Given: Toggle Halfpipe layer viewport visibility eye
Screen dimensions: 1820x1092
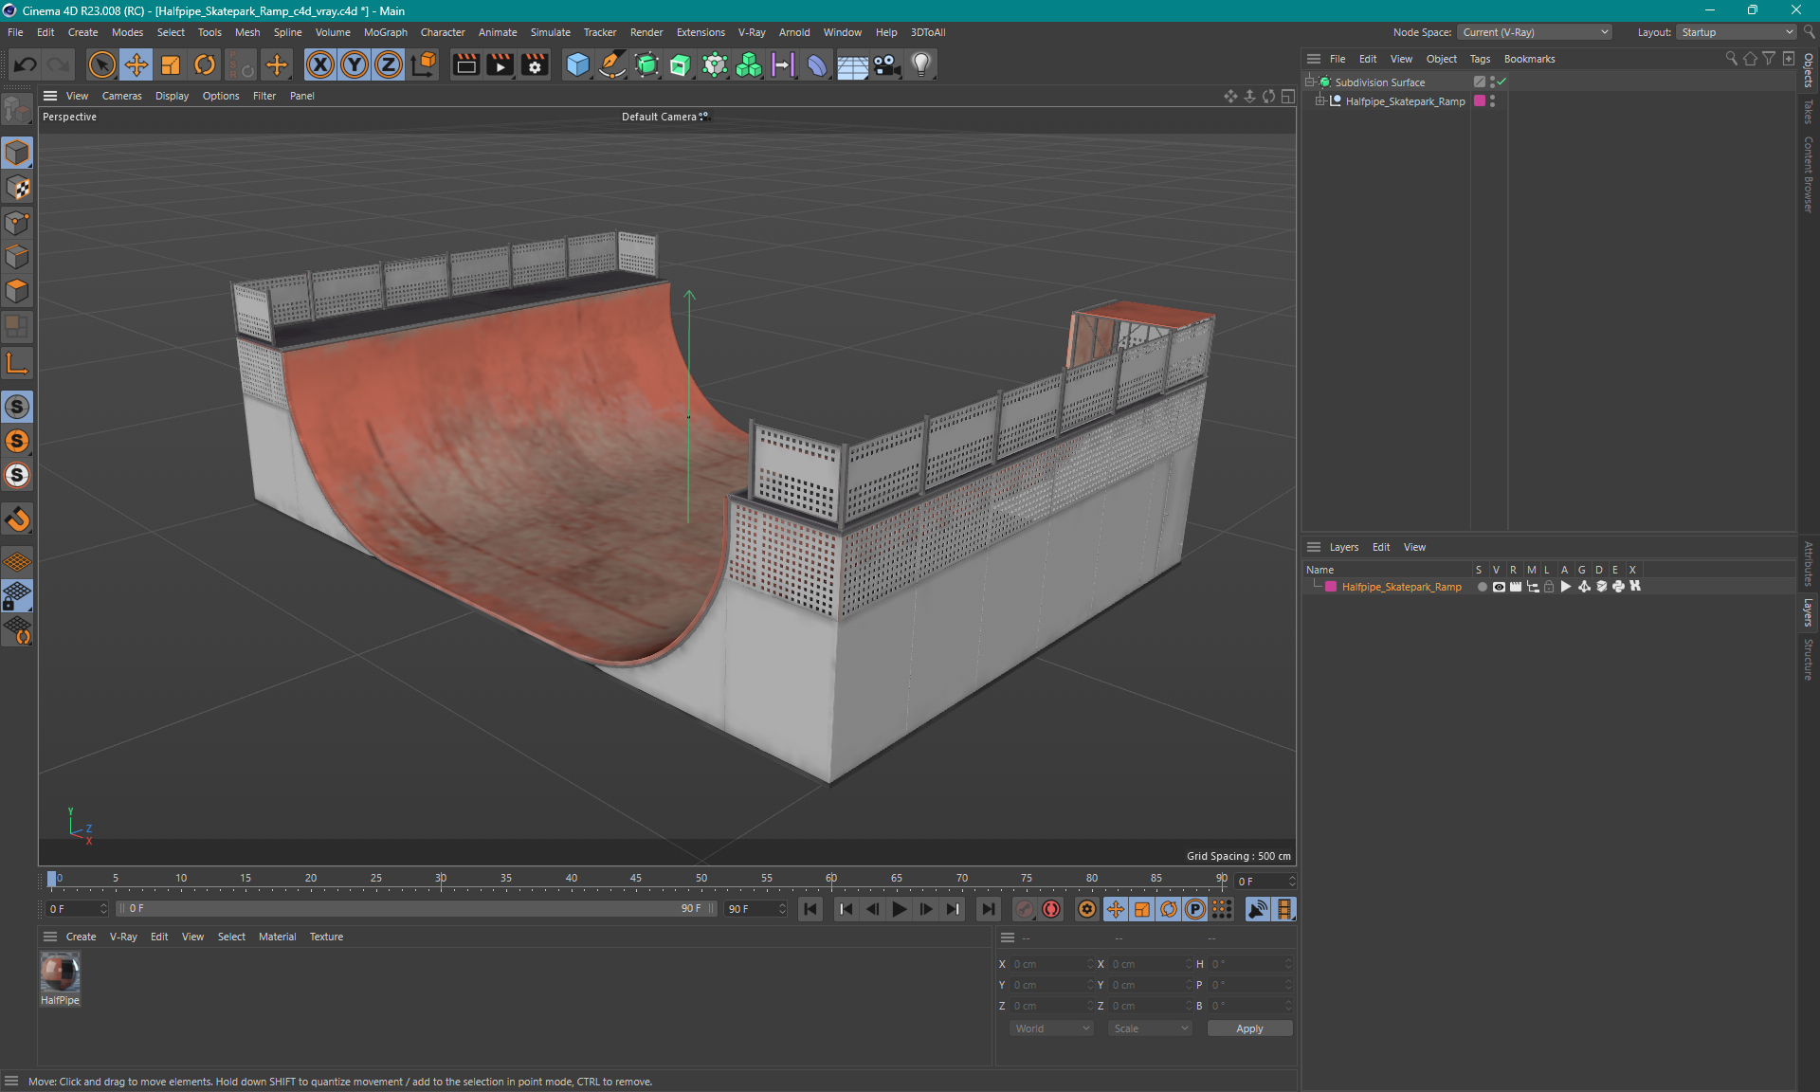Looking at the screenshot, I should (x=1499, y=587).
